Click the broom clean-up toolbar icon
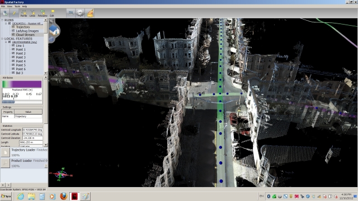Screen dimensions: 358x201 point(91,13)
